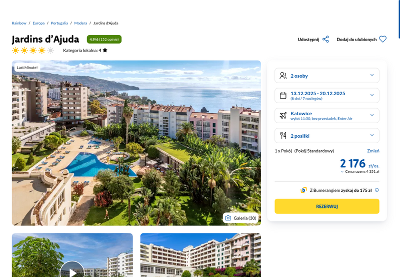
Task: Open the 4.9/6 reviews badge
Action: pos(104,40)
